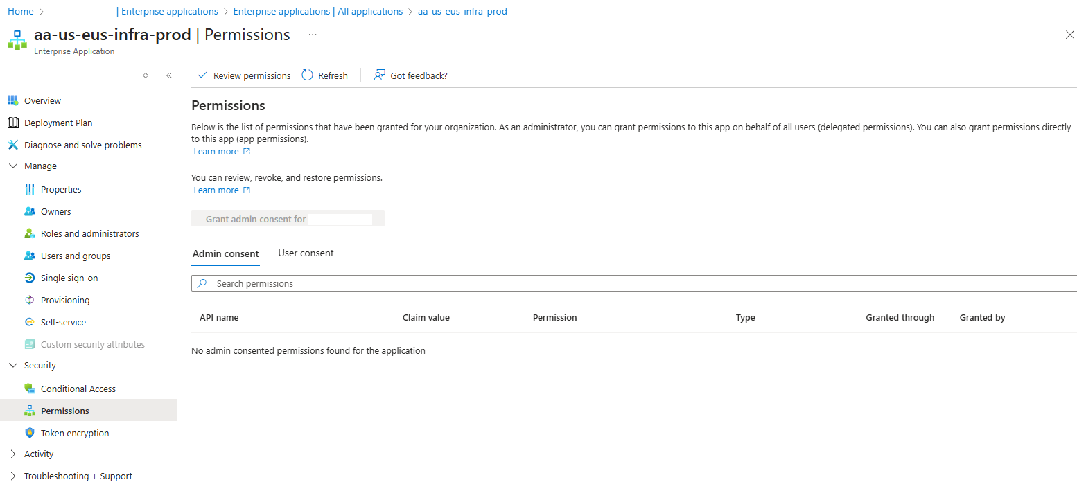Open the Provisioning page
This screenshot has height=491, width=1077.
65,300
